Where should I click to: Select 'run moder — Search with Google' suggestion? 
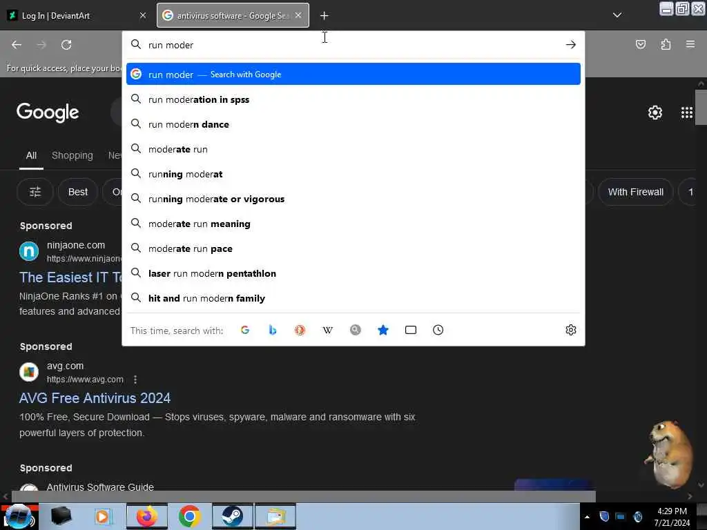(x=353, y=74)
